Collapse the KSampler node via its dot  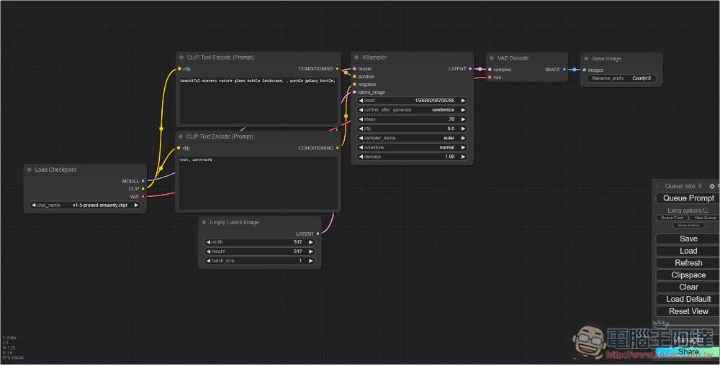tap(356, 57)
